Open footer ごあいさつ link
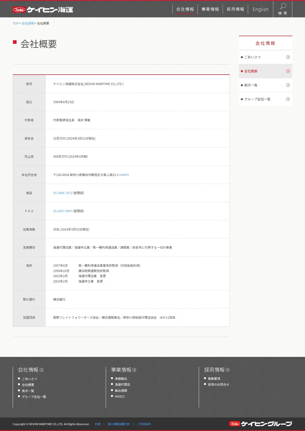This screenshot has height=431, width=305. coord(29,379)
